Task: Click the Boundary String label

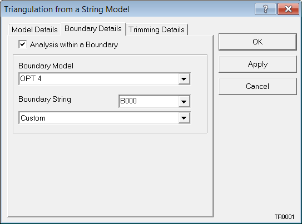Action: (x=44, y=99)
